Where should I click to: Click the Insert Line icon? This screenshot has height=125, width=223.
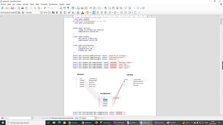pos(134,8)
